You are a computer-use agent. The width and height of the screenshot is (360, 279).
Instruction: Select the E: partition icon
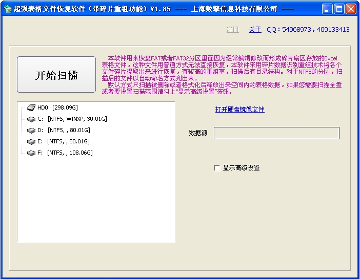(31, 141)
